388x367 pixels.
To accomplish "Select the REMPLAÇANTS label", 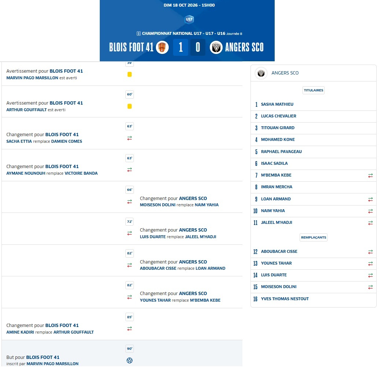I will 314,237.
